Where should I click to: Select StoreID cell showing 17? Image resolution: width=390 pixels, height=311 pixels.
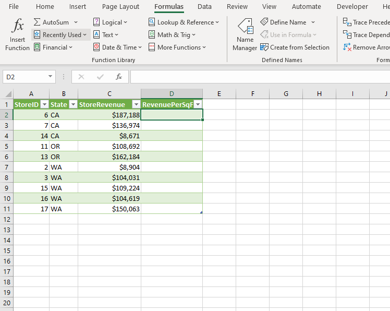(x=31, y=209)
